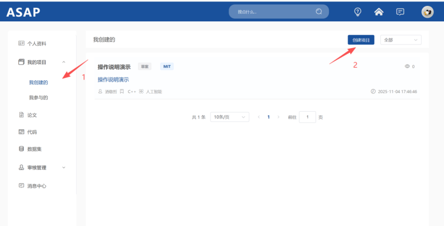
Task: Click the 我的项目 window icon
Action: (x=21, y=62)
